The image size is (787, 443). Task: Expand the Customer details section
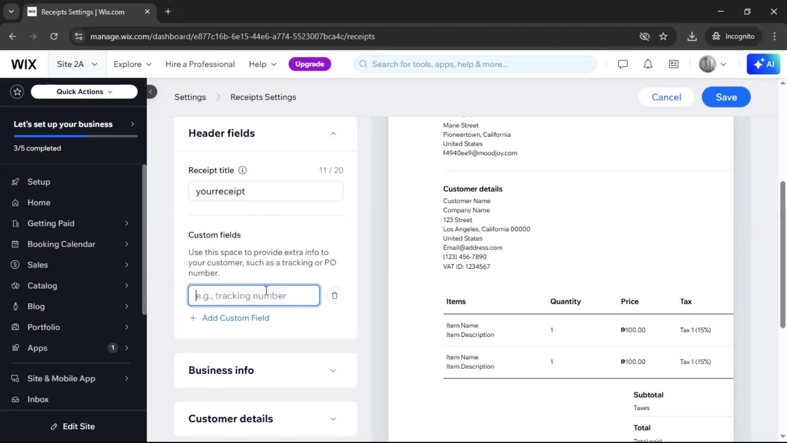coord(333,419)
